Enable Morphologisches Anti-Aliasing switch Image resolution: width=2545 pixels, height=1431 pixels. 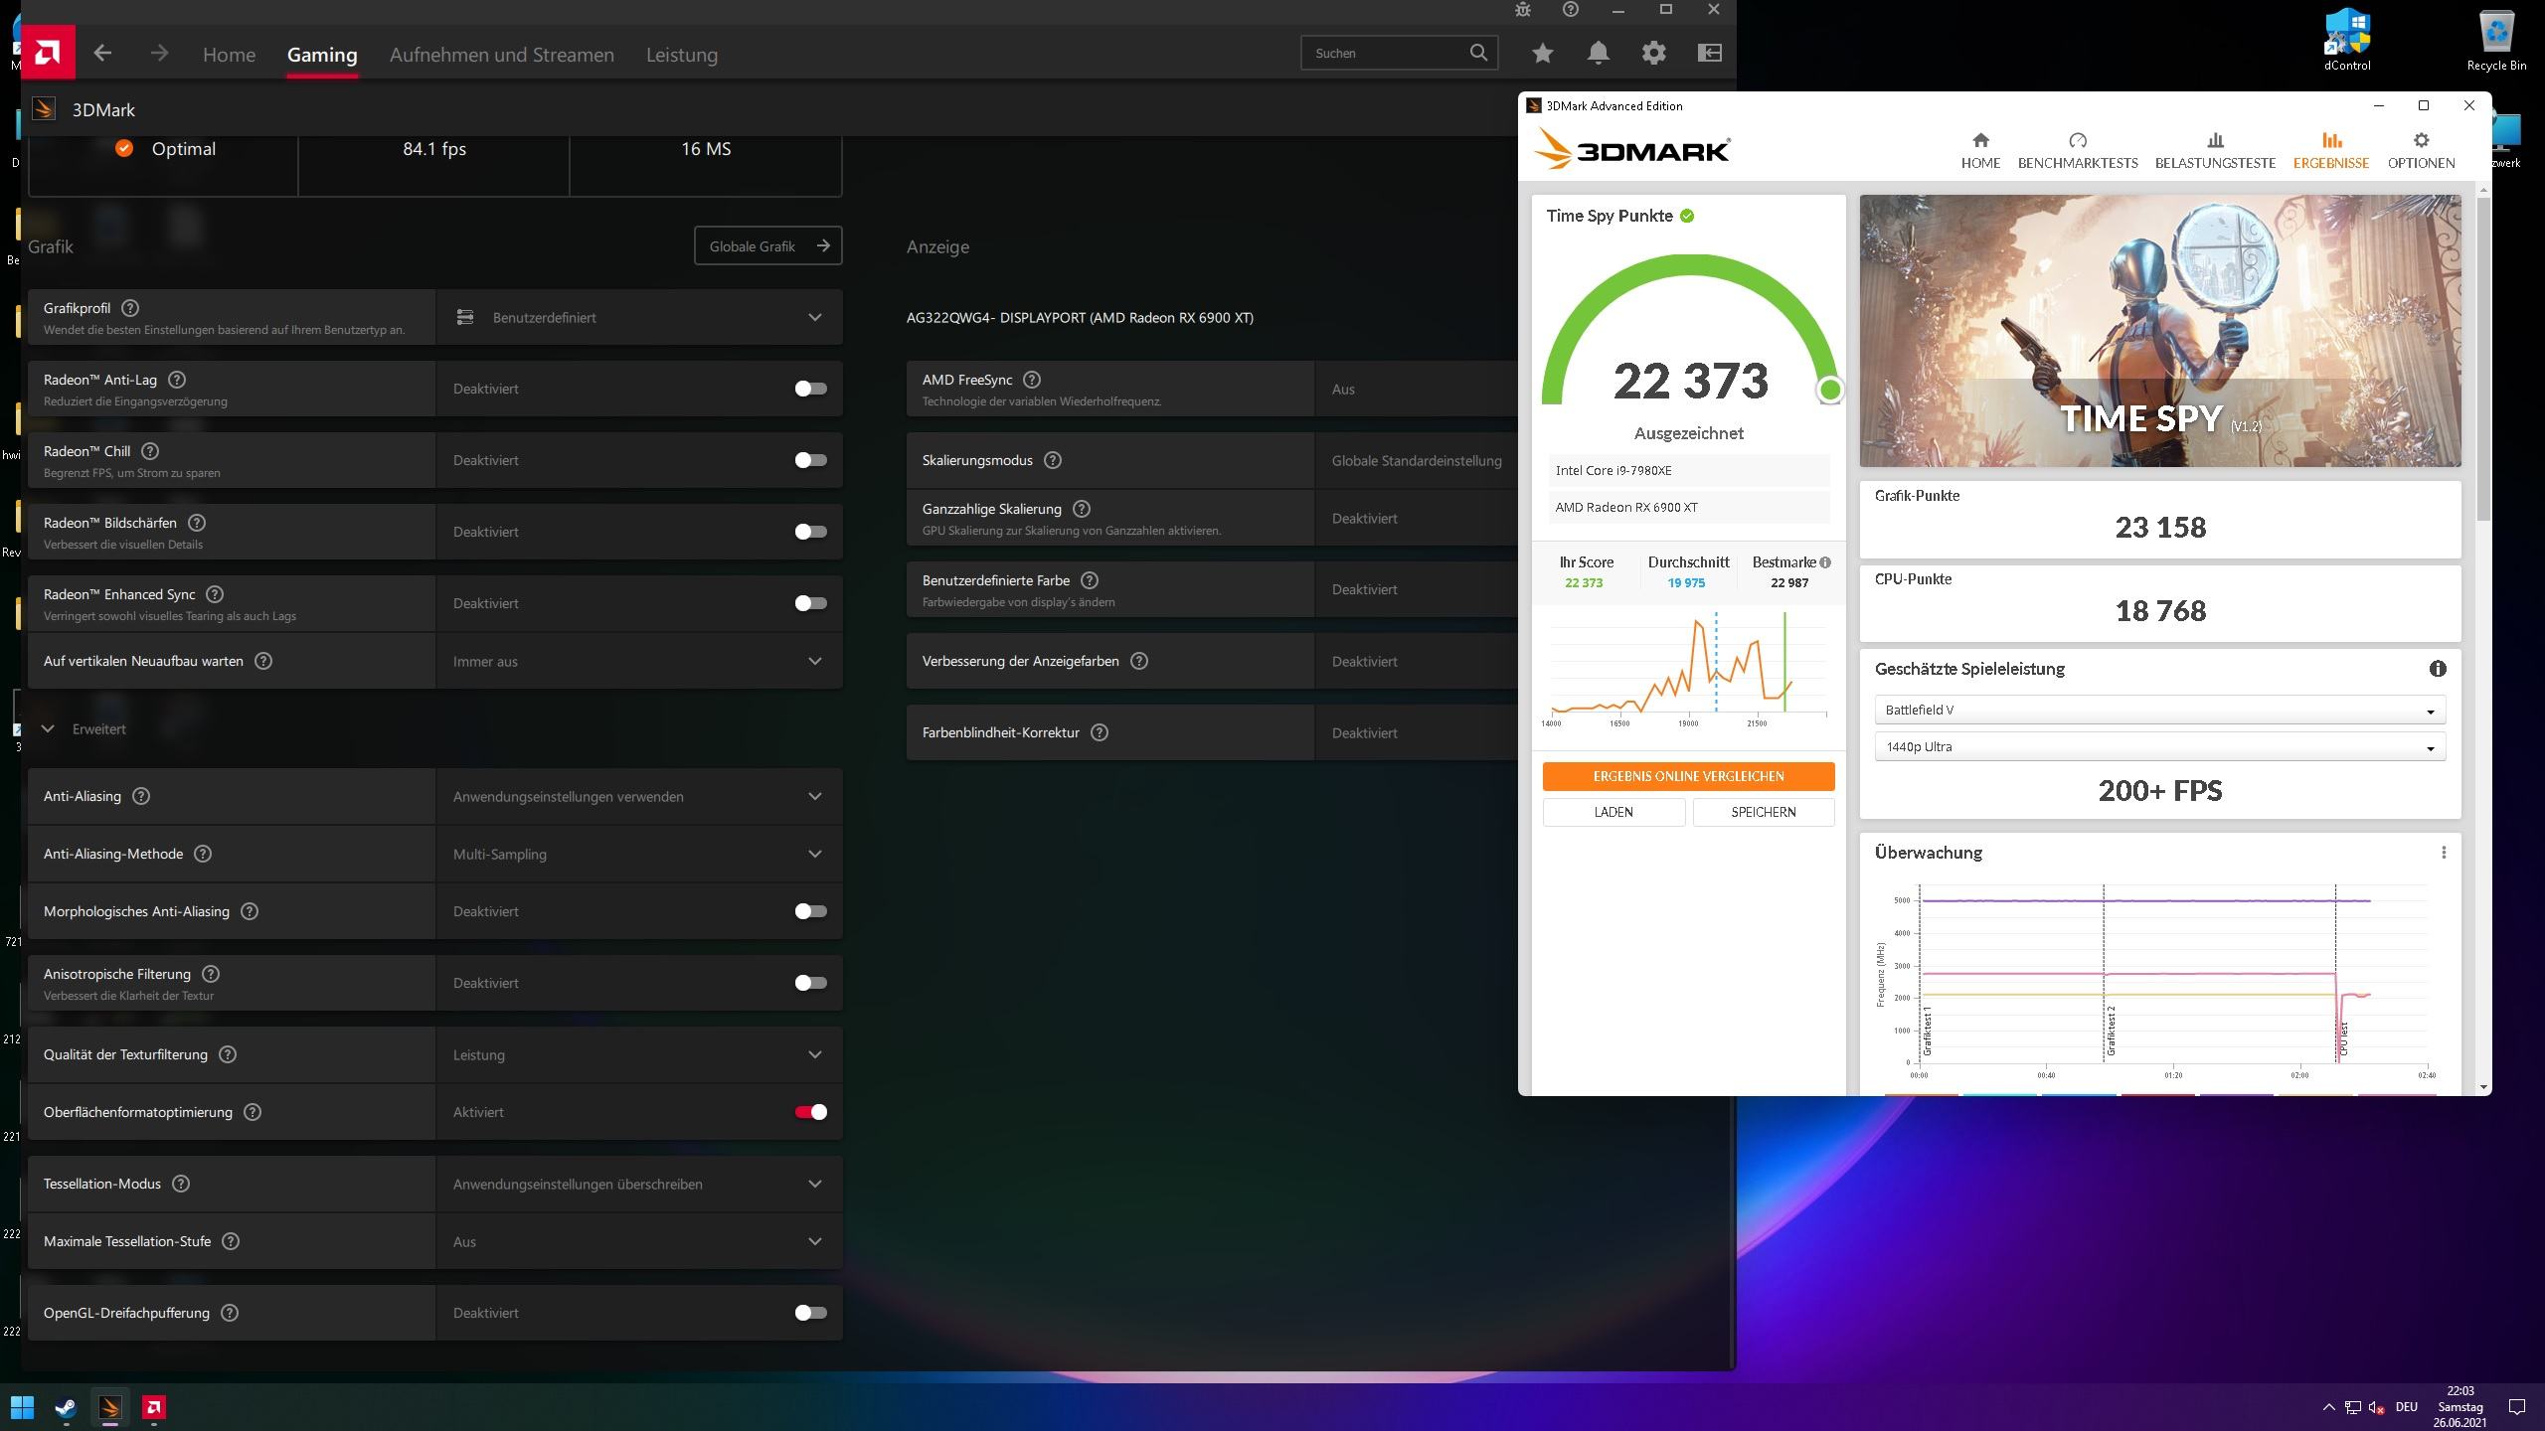(x=810, y=911)
